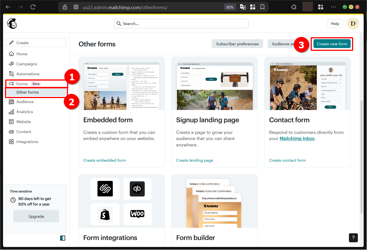Open the profile avatar menu
The height and width of the screenshot is (250, 367).
click(353, 24)
